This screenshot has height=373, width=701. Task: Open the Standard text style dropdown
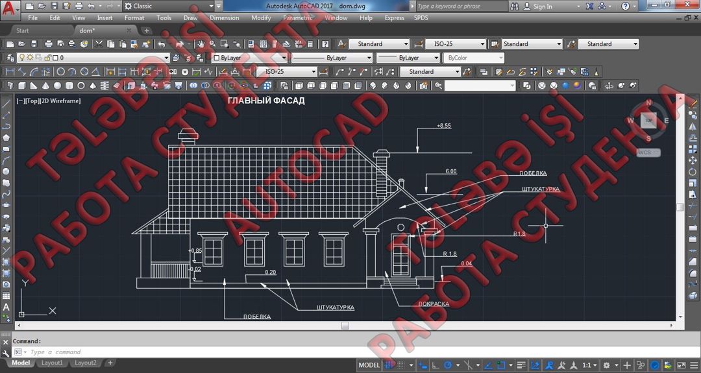379,43
